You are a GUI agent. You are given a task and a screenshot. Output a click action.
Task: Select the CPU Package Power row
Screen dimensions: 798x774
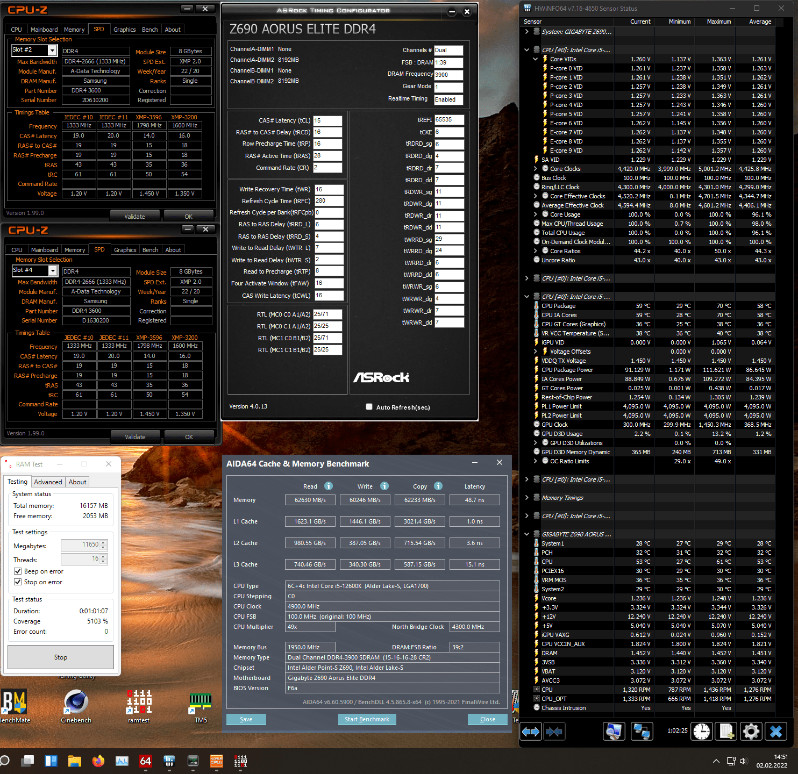(648, 370)
